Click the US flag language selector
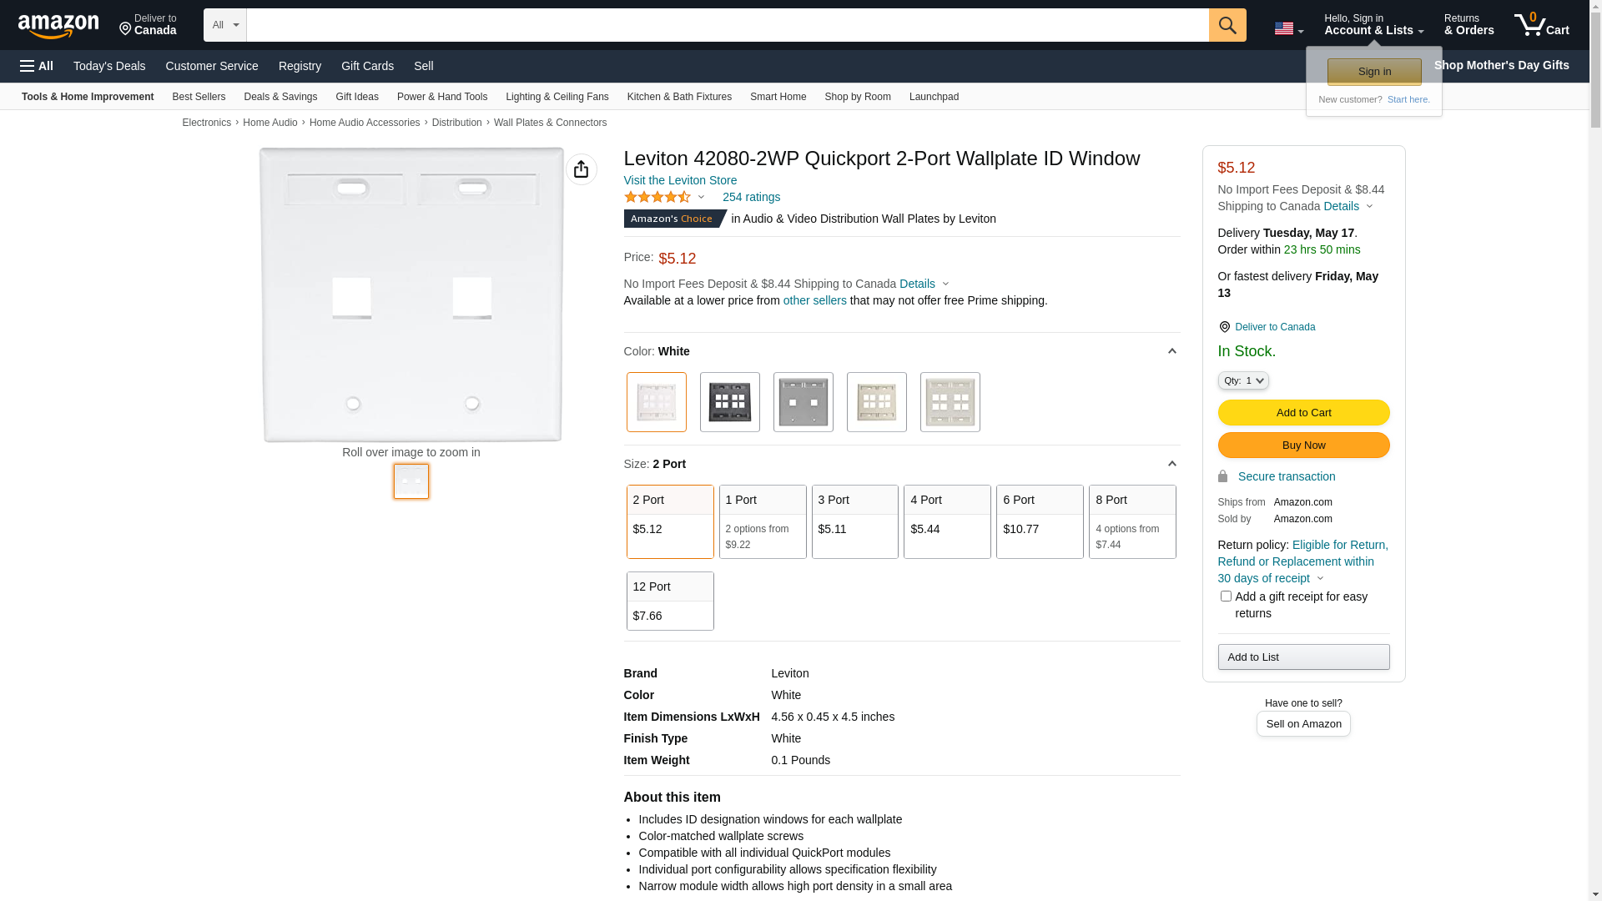The width and height of the screenshot is (1602, 901). (x=1287, y=28)
